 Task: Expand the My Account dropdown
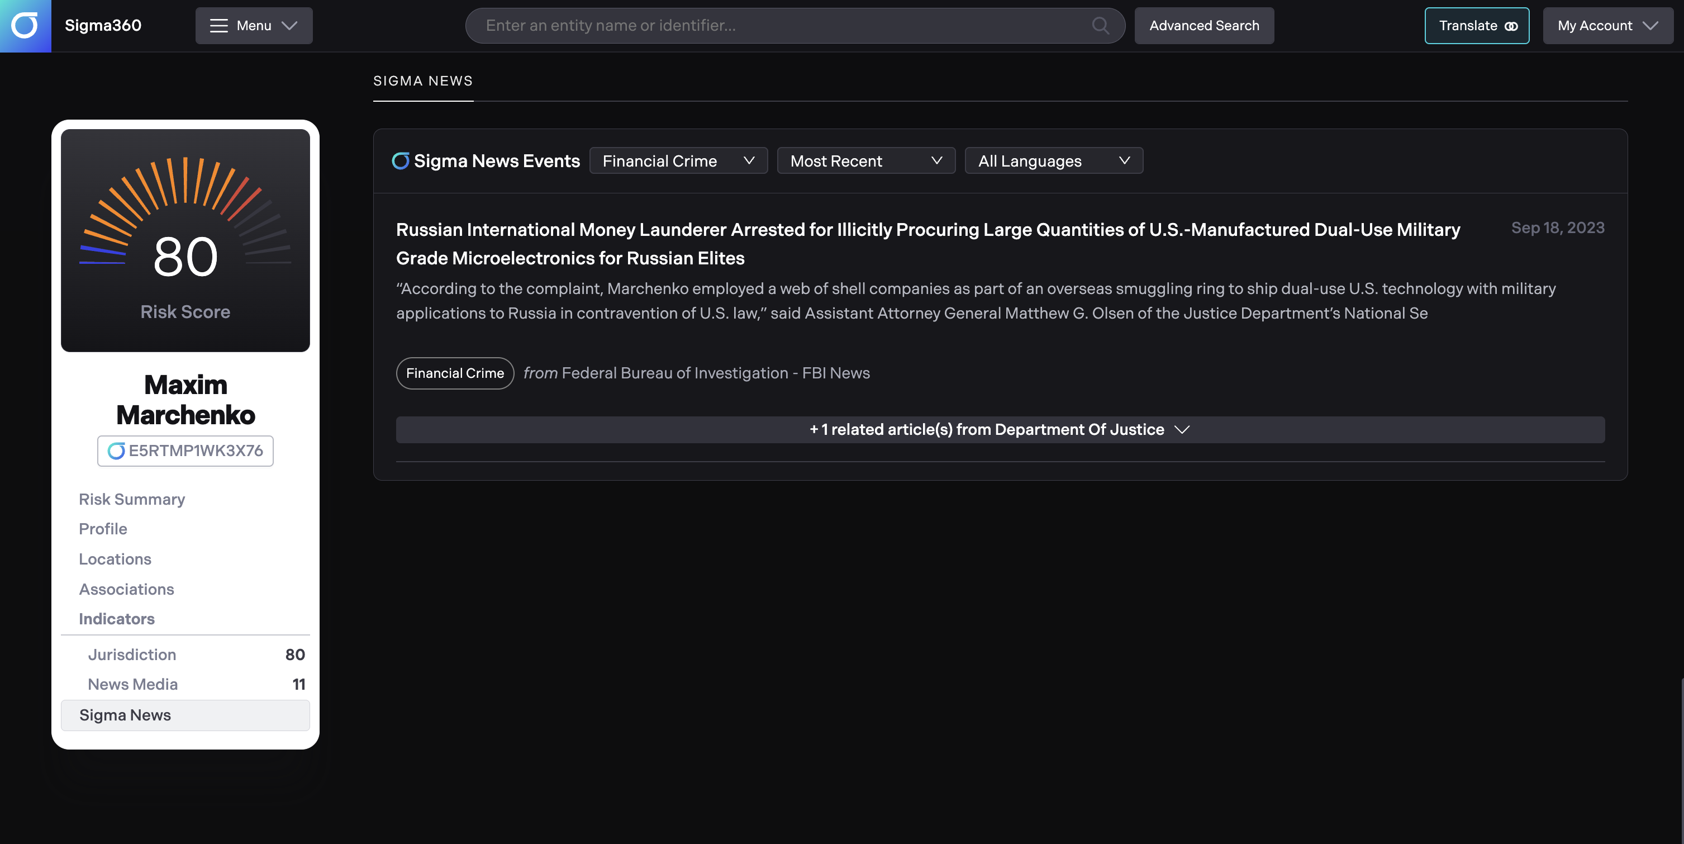point(1607,26)
